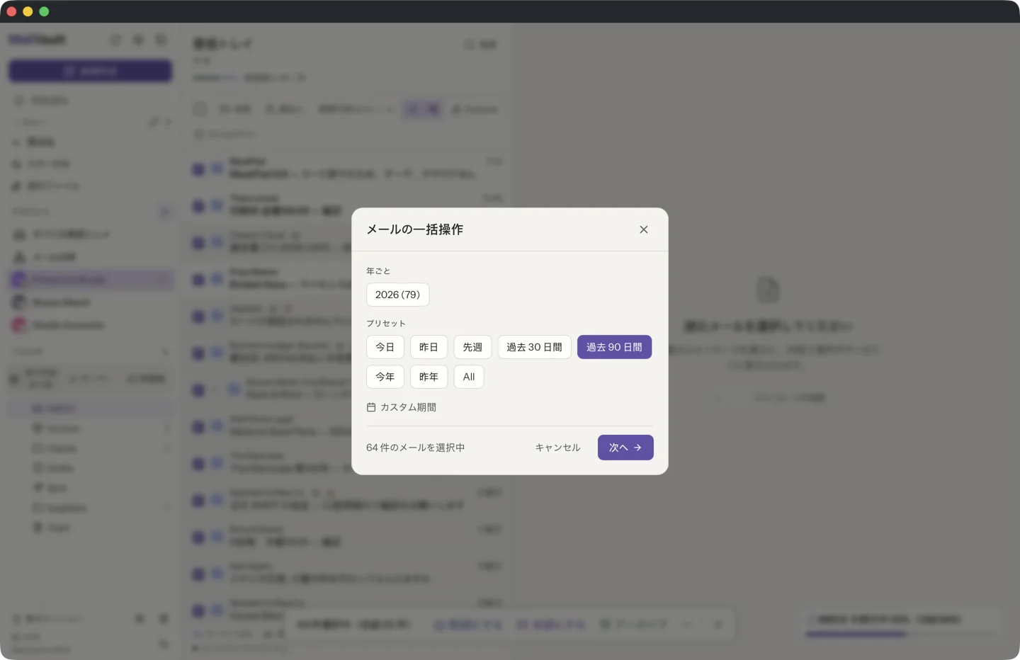Image resolution: width=1020 pixels, height=660 pixels.
Task: Pick the 先週 preset
Action: pyautogui.click(x=472, y=347)
